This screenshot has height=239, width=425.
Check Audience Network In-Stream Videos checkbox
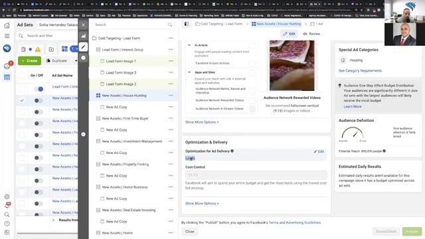(x=252, y=109)
